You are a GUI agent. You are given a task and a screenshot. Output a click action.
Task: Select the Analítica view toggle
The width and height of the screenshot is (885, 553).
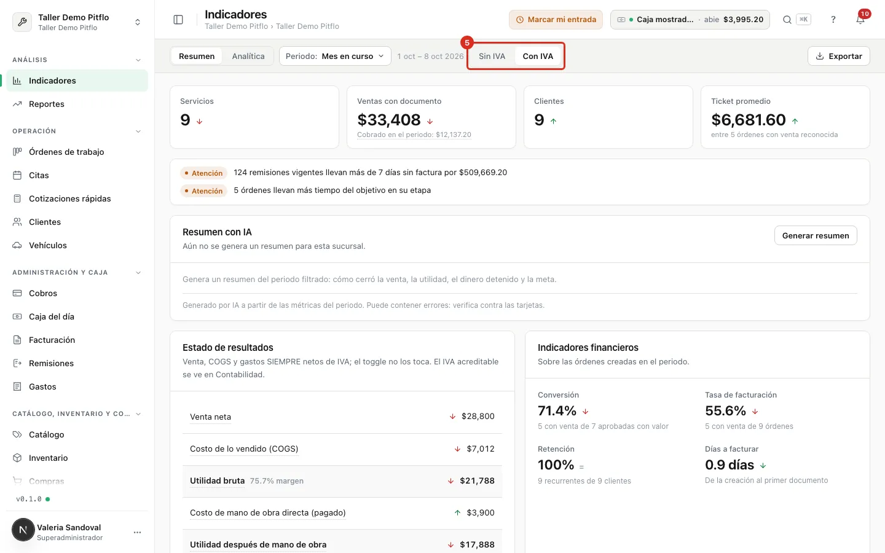248,56
